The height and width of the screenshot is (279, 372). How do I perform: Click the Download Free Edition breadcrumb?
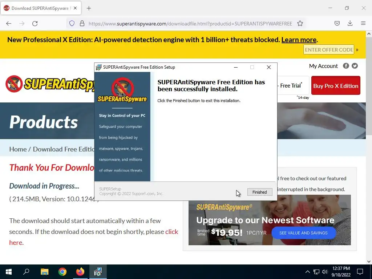pos(64,149)
